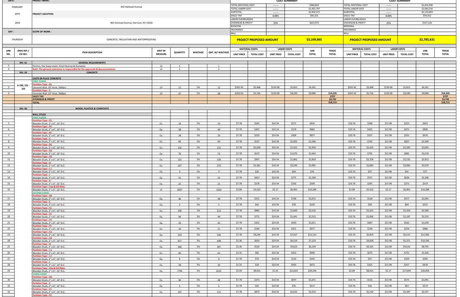The width and height of the screenshot is (460, 297).
Task: Select the QNT. W/ WASTAGE header
Action: pos(219,53)
